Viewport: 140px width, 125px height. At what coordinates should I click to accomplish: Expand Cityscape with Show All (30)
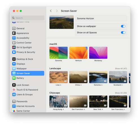(121, 93)
